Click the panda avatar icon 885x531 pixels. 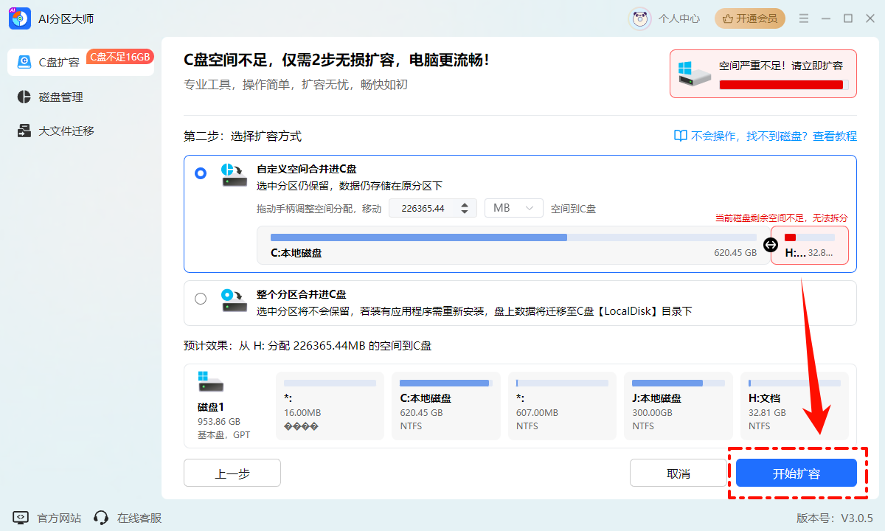639,18
